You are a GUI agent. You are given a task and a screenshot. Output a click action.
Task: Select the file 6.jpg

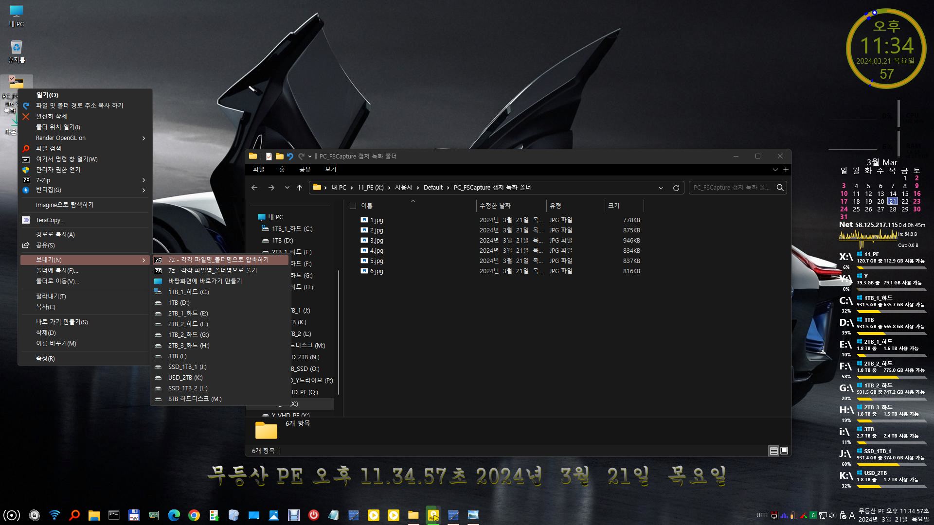tap(377, 271)
